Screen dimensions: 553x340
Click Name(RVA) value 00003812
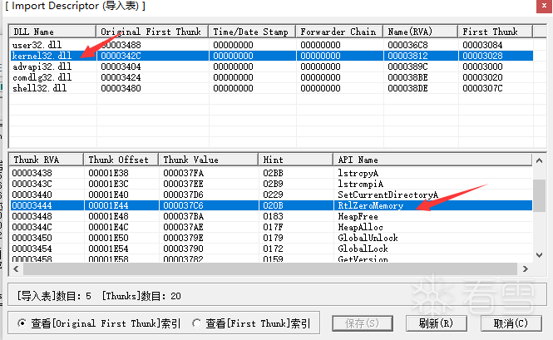tap(408, 56)
